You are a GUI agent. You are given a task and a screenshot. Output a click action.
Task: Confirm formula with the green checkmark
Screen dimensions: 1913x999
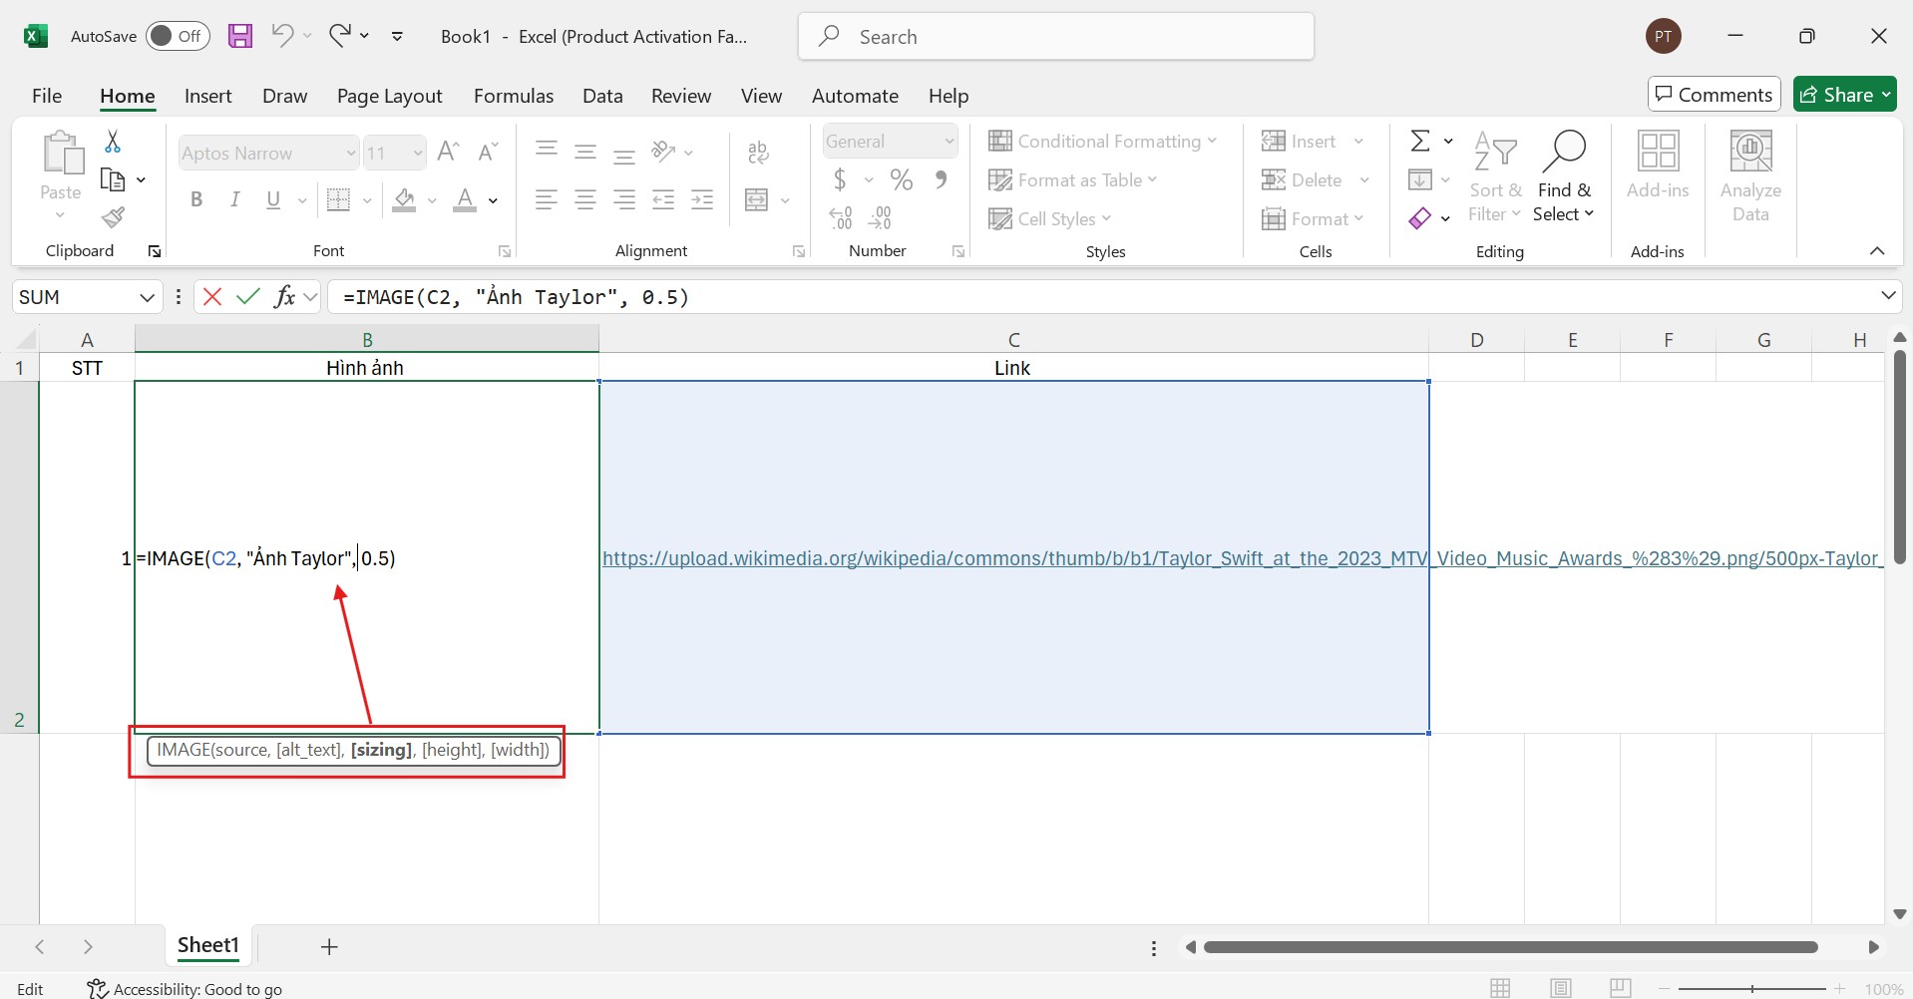pyautogui.click(x=248, y=296)
